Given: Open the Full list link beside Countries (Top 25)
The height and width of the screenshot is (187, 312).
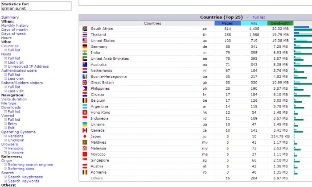Looking at the screenshot, I should [259, 17].
